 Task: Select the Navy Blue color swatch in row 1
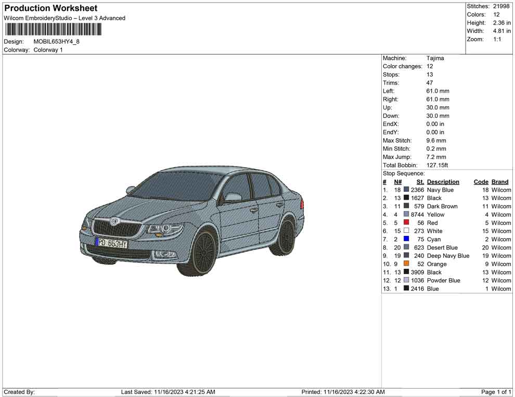406,190
